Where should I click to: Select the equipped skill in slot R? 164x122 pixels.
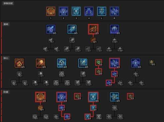[115, 11]
